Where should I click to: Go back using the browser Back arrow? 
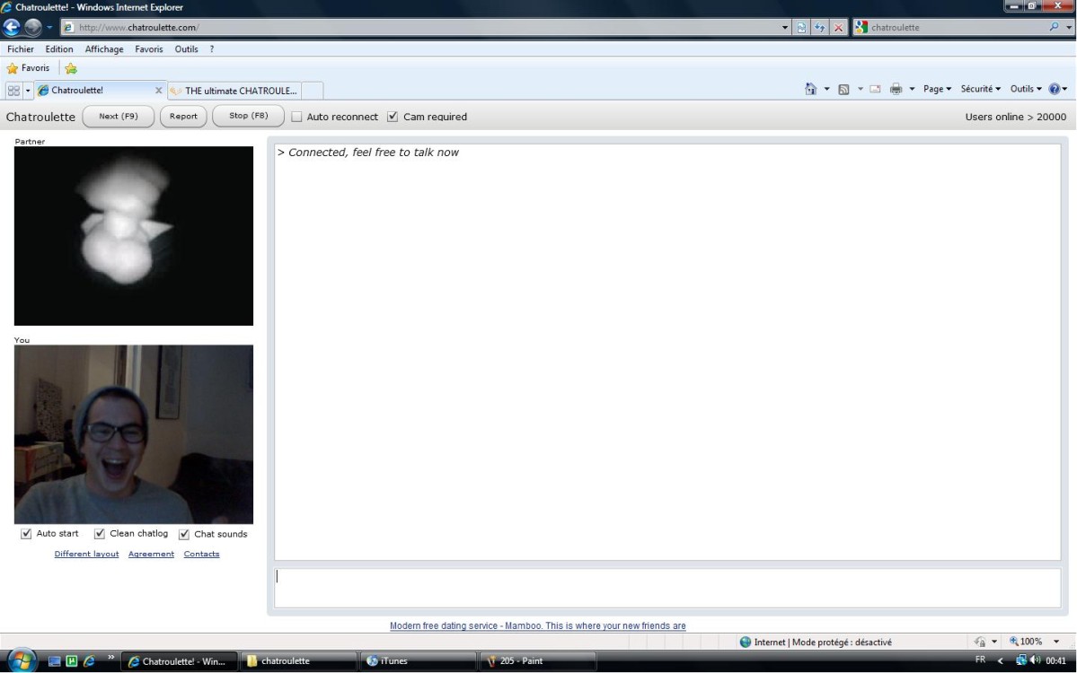point(12,27)
